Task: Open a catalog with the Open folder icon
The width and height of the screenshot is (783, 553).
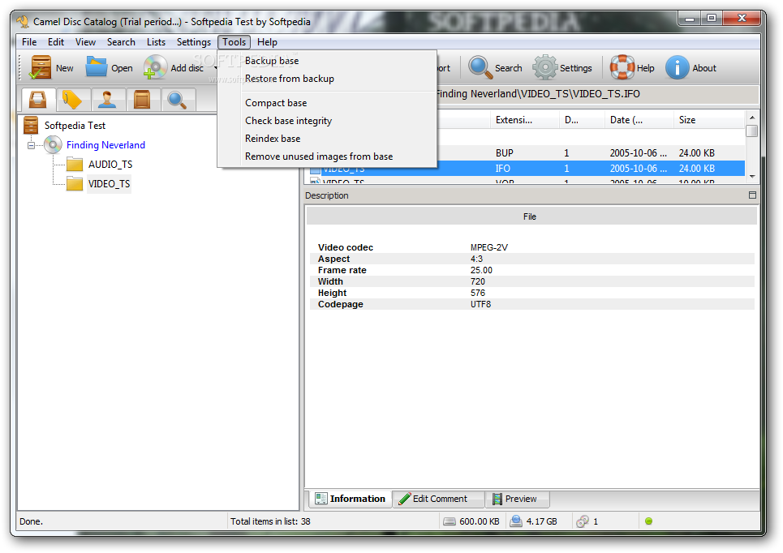Action: click(97, 66)
